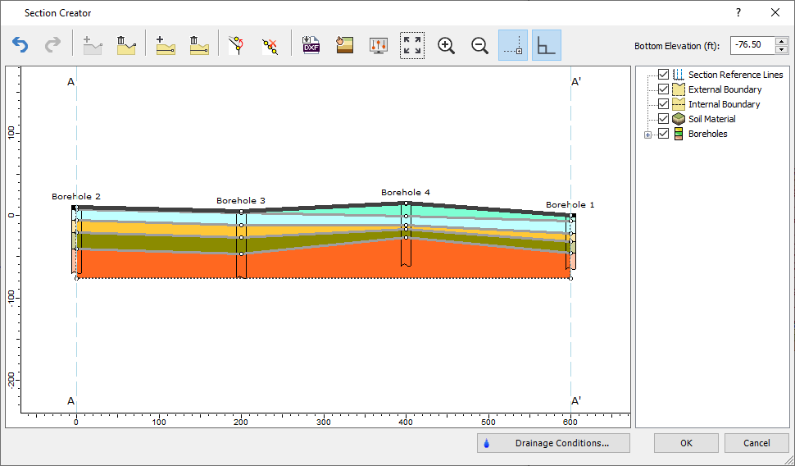Click the add boundary plus icon

[166, 45]
